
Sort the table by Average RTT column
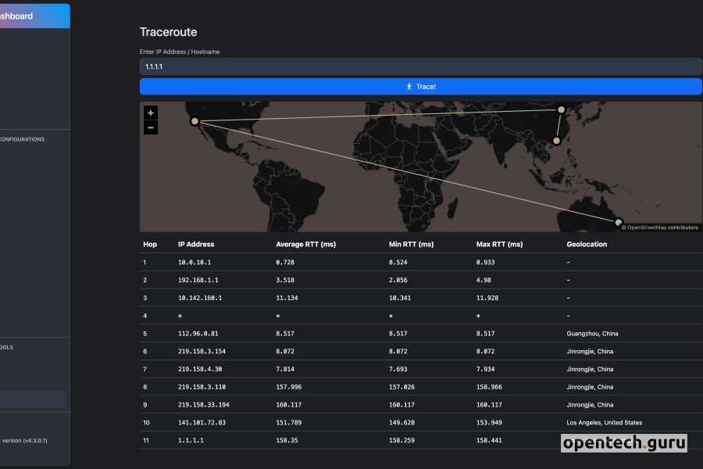(x=305, y=244)
